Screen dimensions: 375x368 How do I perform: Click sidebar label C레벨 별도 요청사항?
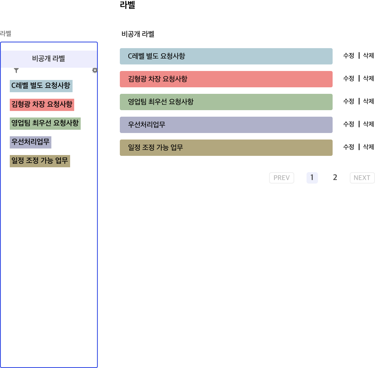41,86
